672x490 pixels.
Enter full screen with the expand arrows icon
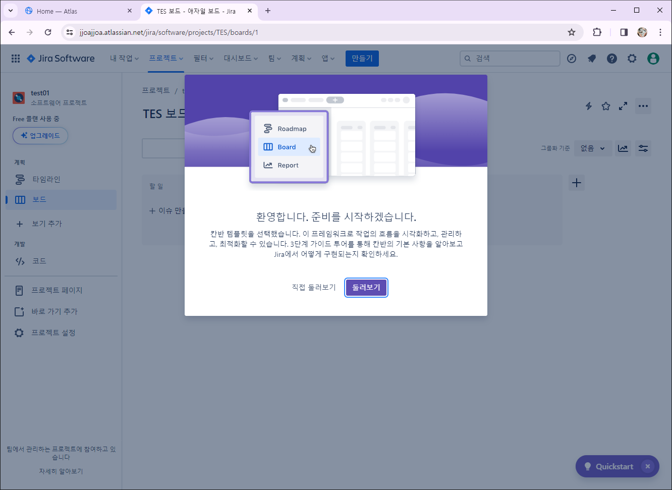623,106
